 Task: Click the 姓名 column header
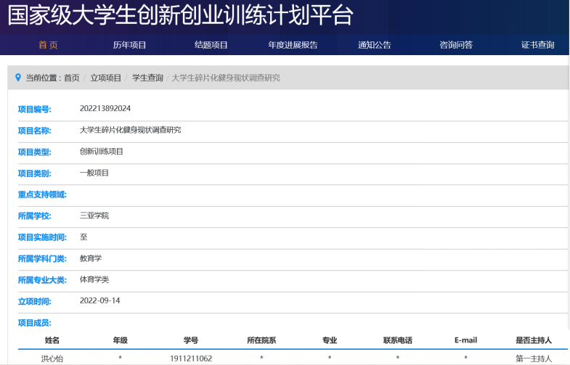pos(52,340)
